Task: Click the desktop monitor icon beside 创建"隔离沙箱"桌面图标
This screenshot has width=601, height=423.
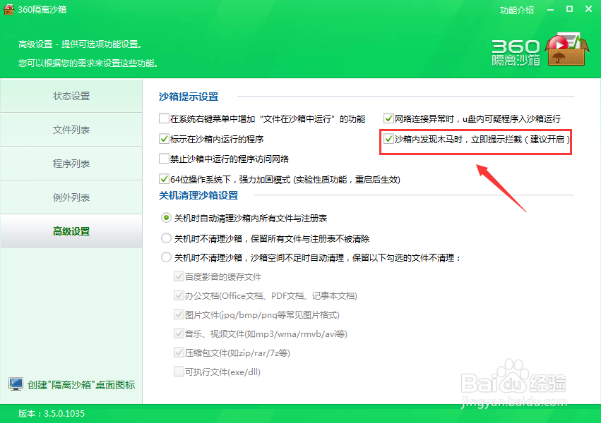Action: (16, 384)
